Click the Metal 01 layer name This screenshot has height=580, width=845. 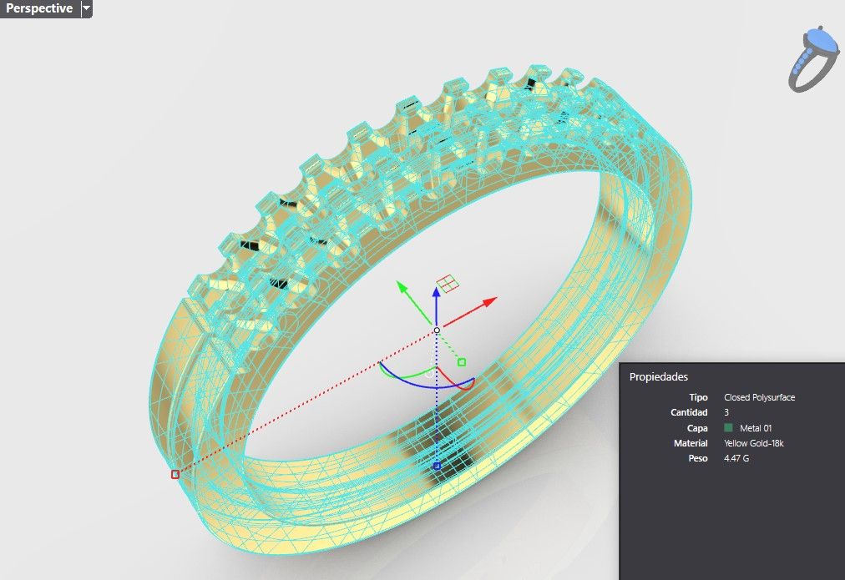click(758, 427)
